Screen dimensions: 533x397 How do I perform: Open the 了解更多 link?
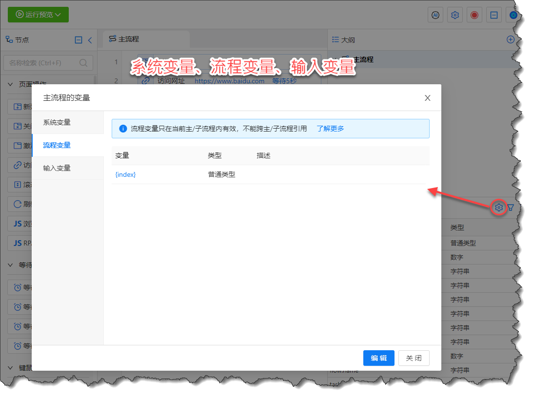coord(330,129)
